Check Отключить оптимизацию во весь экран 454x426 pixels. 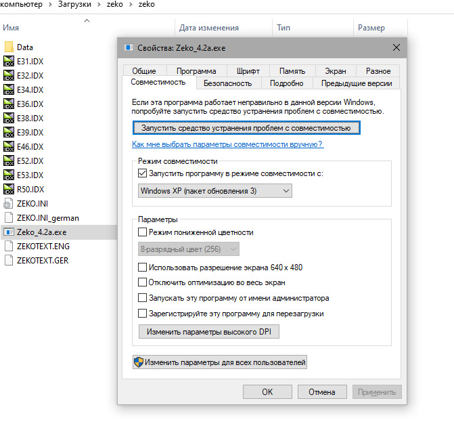[142, 282]
